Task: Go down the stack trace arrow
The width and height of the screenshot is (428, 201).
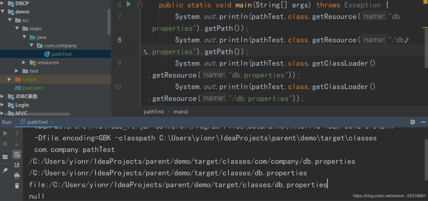Action: coord(17,144)
